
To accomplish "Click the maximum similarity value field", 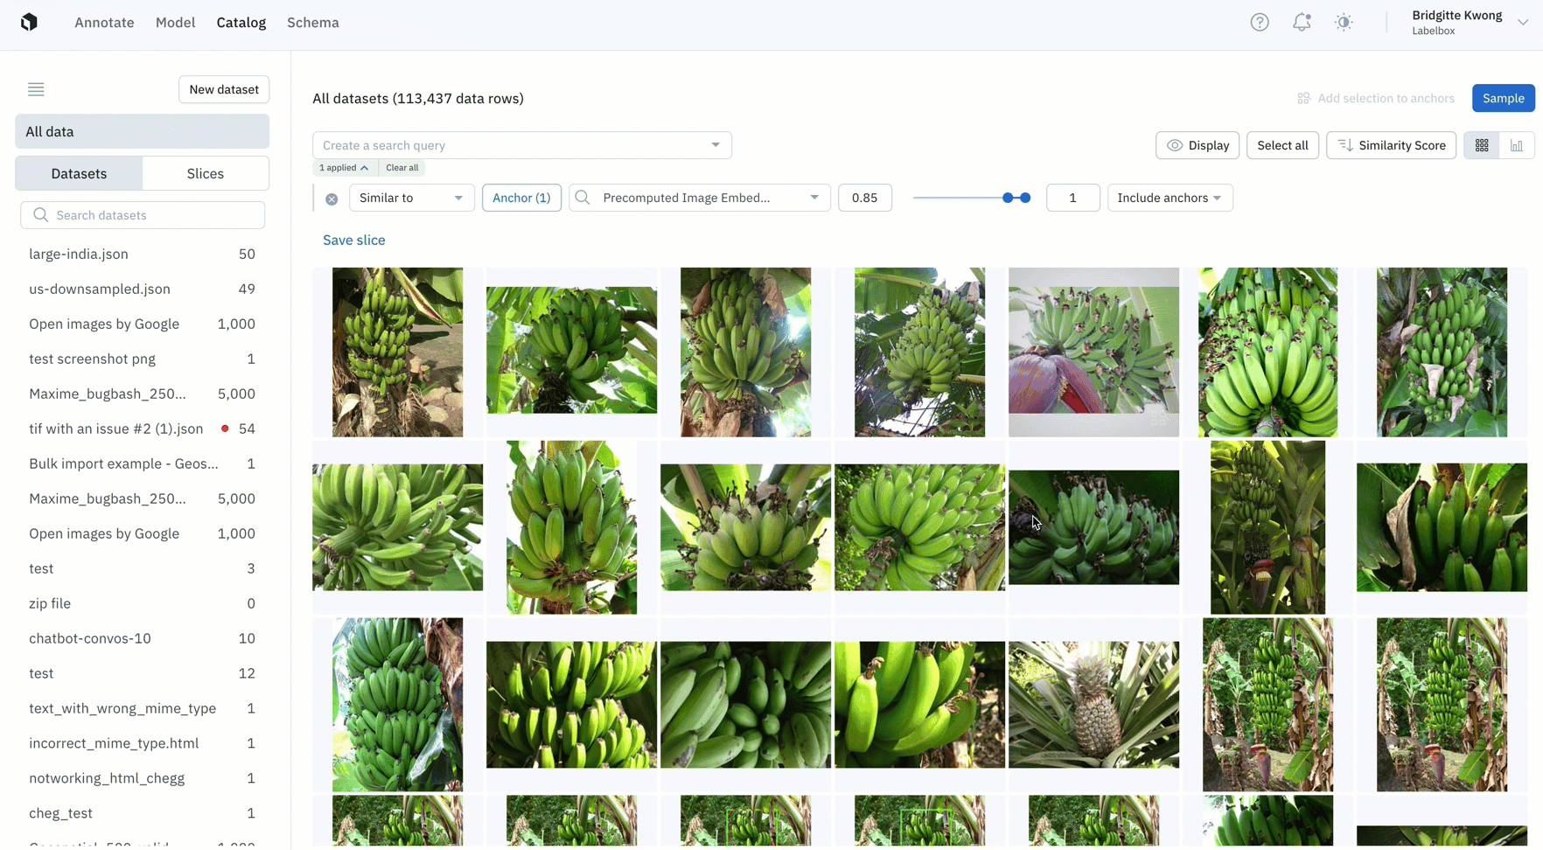I will click(x=1072, y=198).
